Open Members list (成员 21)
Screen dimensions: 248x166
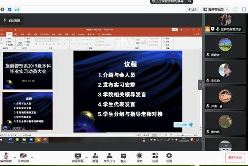click(x=109, y=158)
